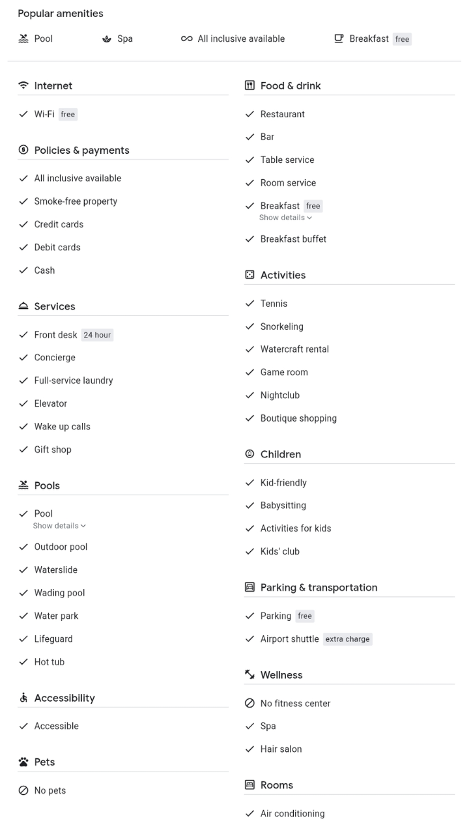
Task: Click the 24 hour badge beside Front desk
Action: coord(97,335)
